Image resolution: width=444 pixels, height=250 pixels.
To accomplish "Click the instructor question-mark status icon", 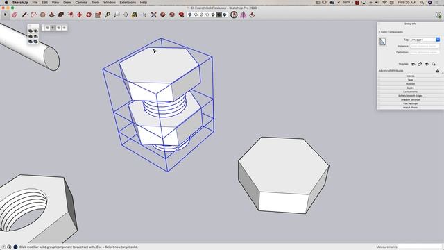I will 3,247.
